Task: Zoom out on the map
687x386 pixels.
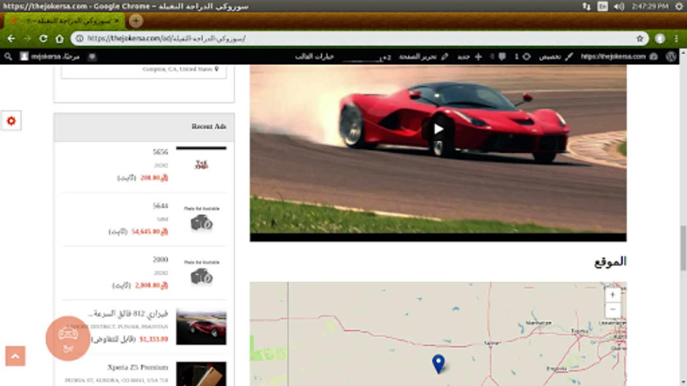Action: pyautogui.click(x=613, y=310)
